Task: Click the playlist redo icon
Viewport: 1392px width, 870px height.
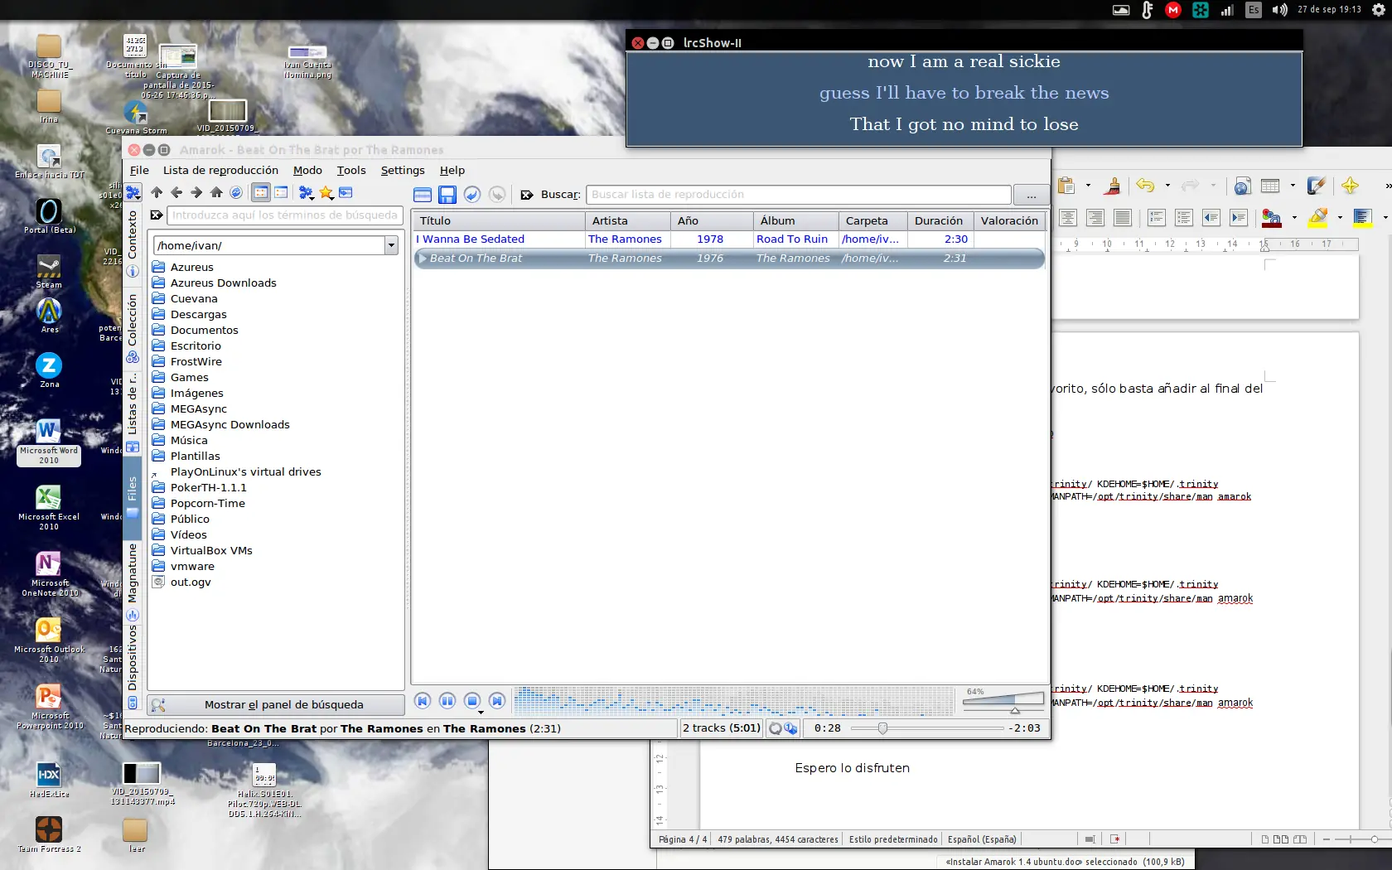Action: tap(497, 195)
